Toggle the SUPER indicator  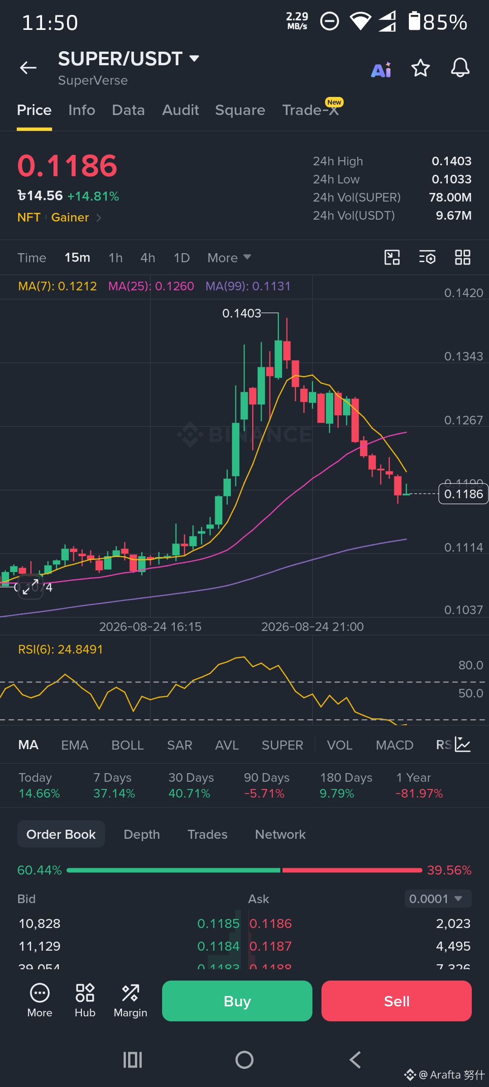tap(283, 745)
